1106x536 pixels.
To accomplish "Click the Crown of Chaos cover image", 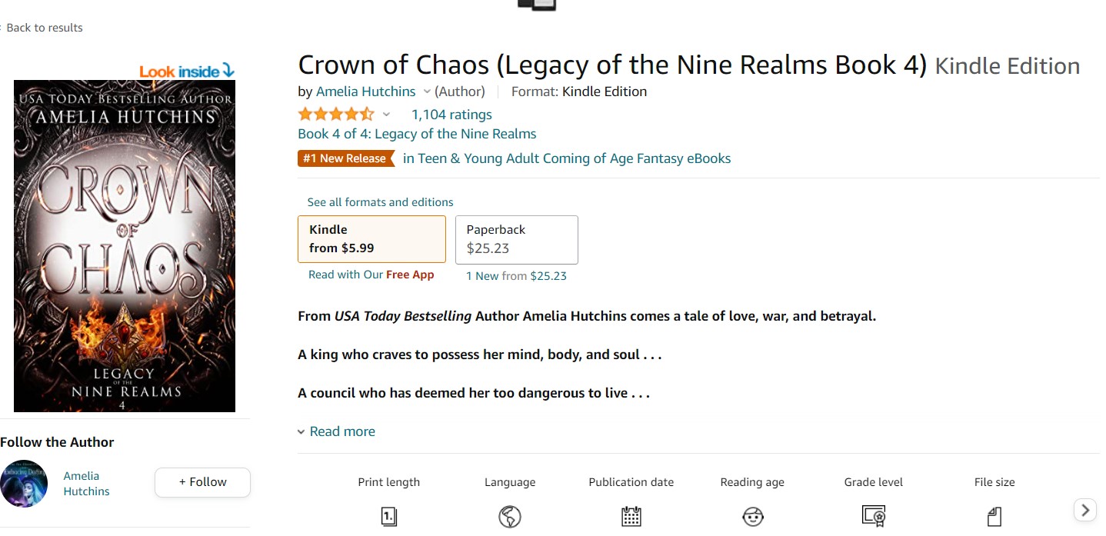I will (125, 246).
